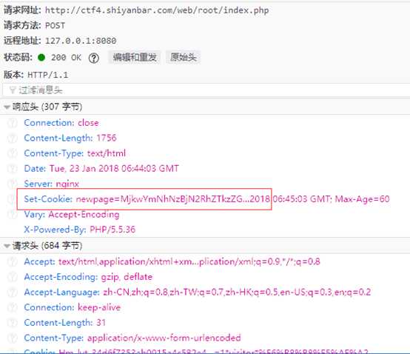Focus the 过滤消息头 filter input field
The height and width of the screenshot is (354, 410).
(206, 90)
